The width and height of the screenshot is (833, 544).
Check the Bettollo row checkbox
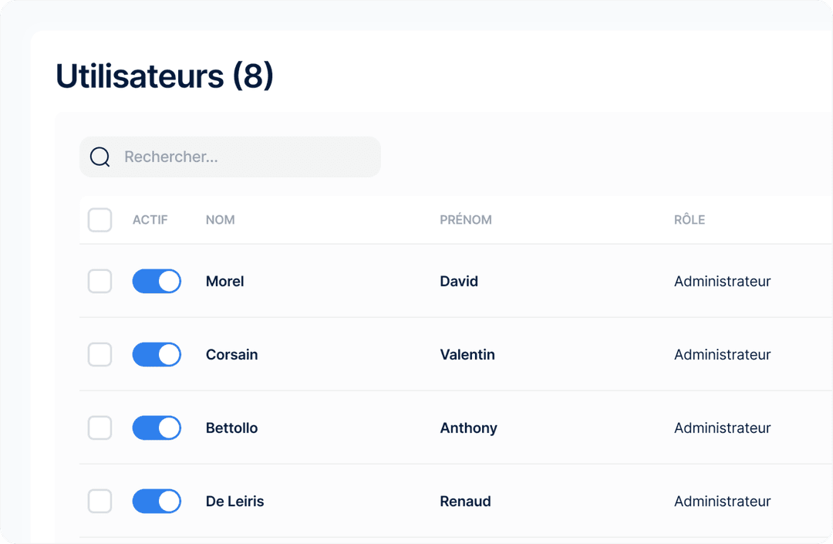click(x=99, y=428)
